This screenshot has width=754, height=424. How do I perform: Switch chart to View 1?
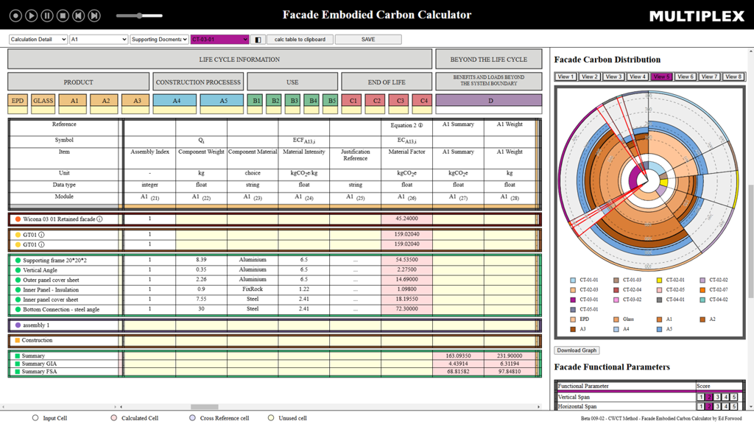[x=565, y=77]
